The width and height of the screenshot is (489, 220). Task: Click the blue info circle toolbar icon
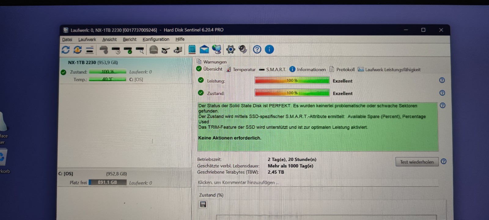click(x=269, y=49)
